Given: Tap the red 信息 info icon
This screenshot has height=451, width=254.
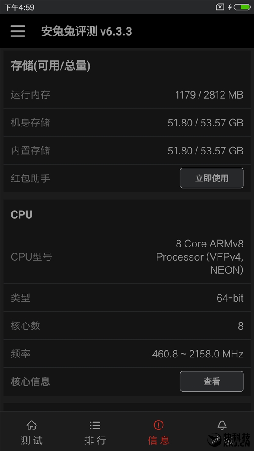Looking at the screenshot, I should (x=158, y=425).
